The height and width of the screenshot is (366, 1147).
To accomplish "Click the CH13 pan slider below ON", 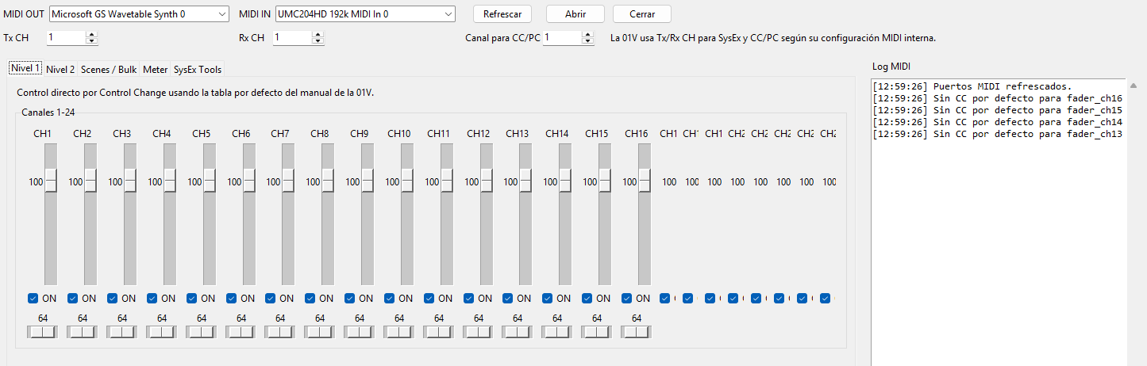I will (518, 333).
